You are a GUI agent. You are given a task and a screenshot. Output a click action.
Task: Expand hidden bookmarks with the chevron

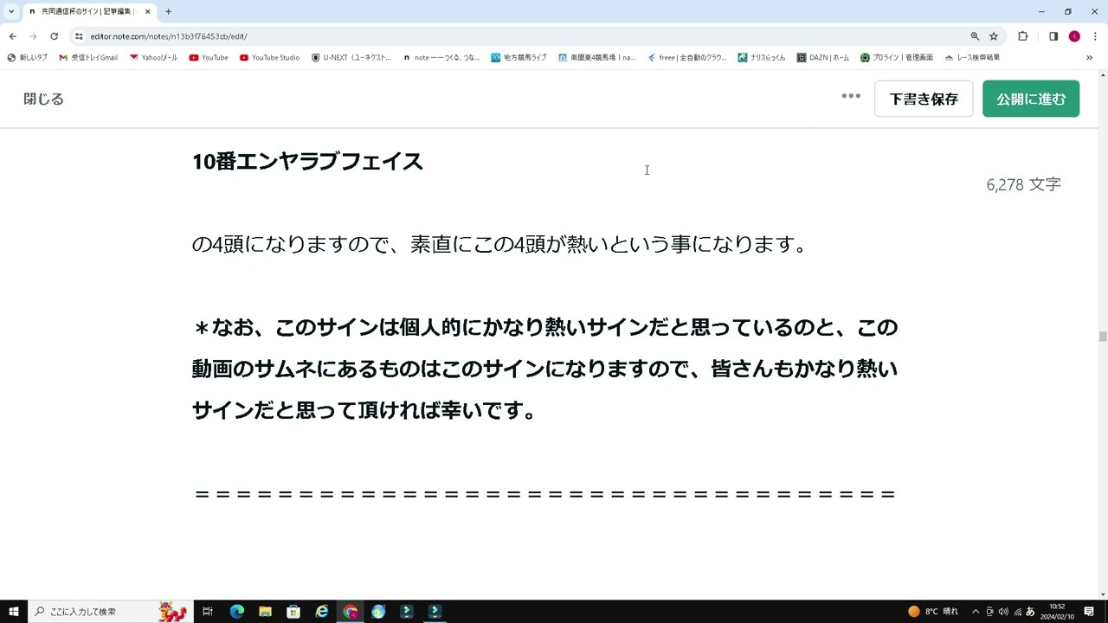coord(1089,57)
